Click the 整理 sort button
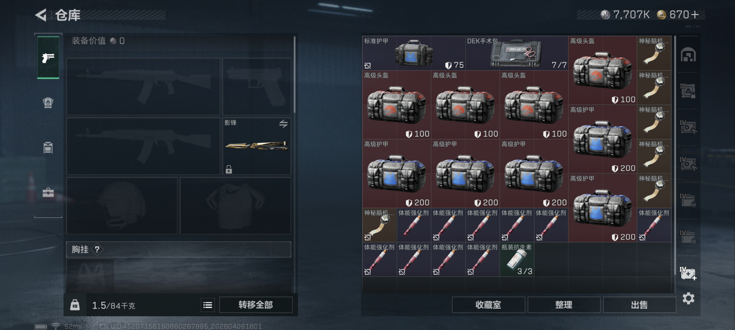This screenshot has height=330, width=735. coord(564,305)
